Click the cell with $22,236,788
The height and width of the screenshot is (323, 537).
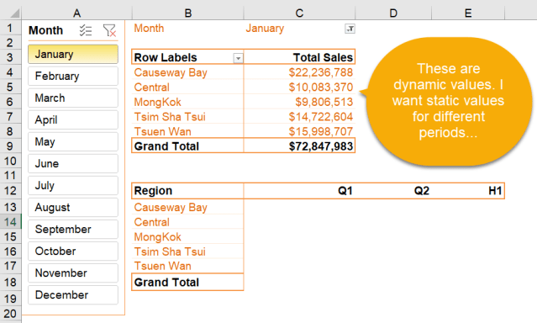pyautogui.click(x=299, y=72)
